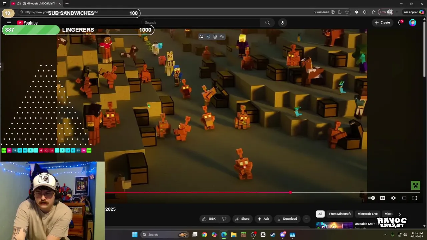Screen dimensions: 427x240
Task: Open the shopping tag icon in toolbar
Action: (x=356, y=12)
